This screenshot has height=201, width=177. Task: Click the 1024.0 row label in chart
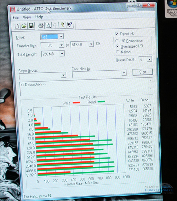point(30,162)
